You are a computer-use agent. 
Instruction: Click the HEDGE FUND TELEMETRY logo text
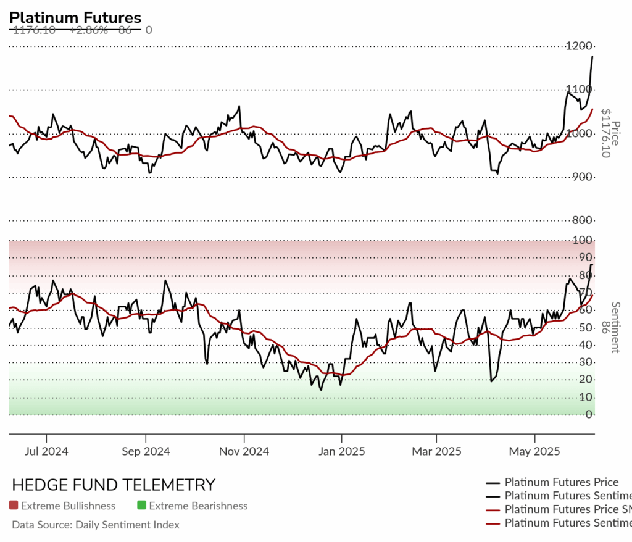click(114, 485)
